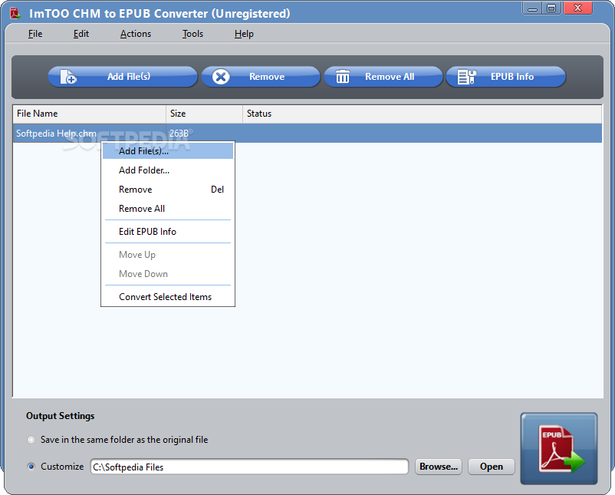Screen dimensions: 615x495
Task: Open the File menu
Action: 35,34
